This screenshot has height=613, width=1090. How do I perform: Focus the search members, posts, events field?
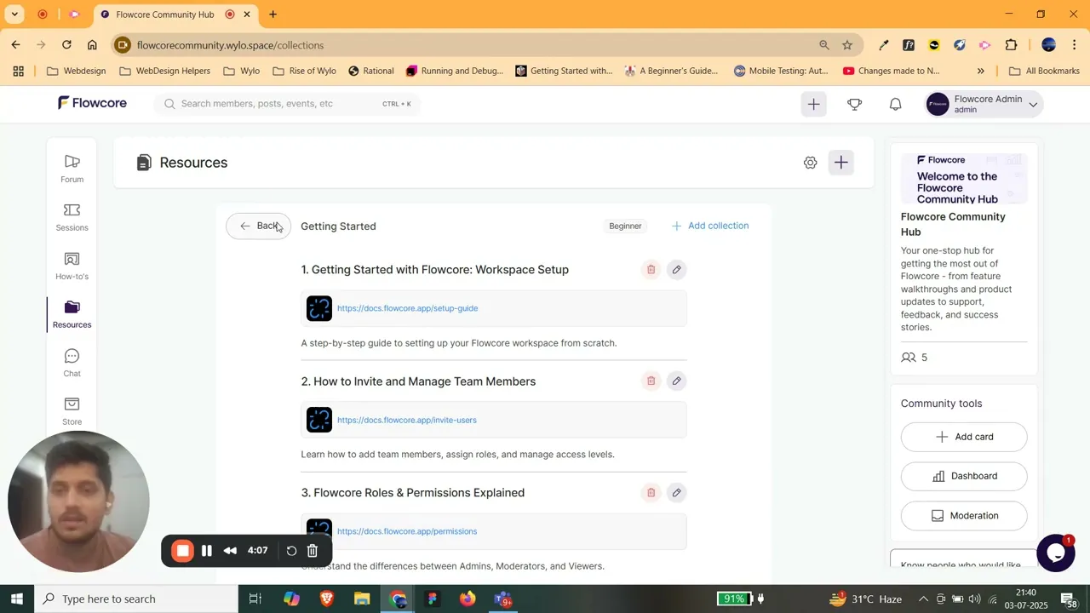coord(287,104)
